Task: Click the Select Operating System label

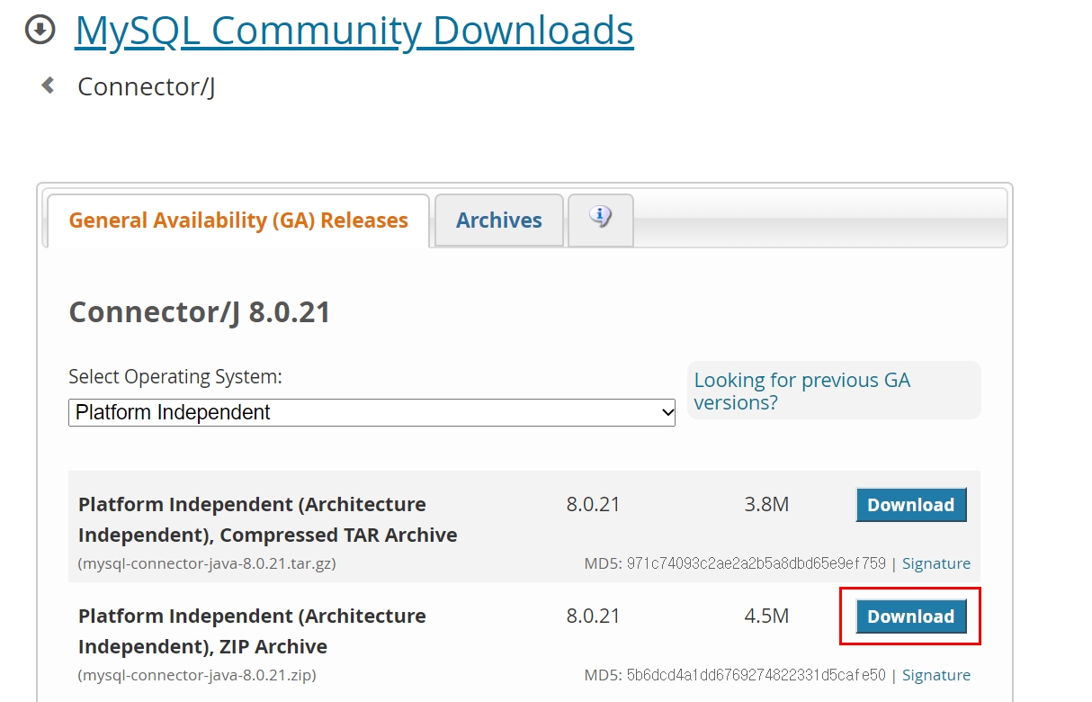Action: tap(175, 376)
